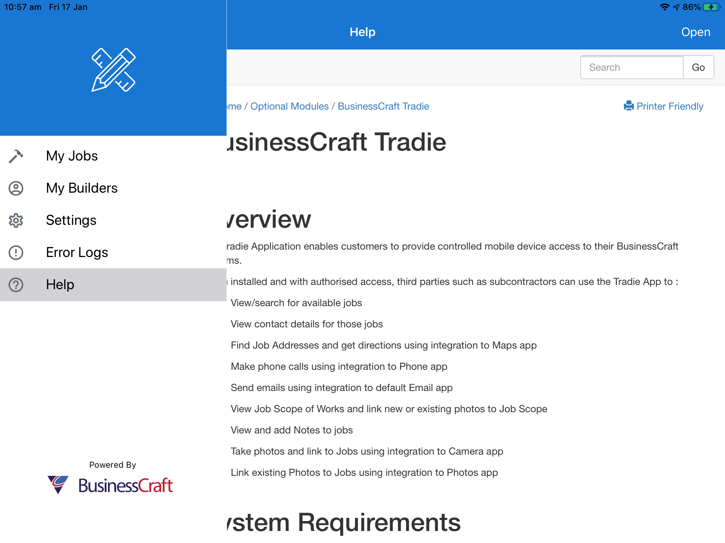Tap the Wi-Fi status icon

tap(664, 7)
